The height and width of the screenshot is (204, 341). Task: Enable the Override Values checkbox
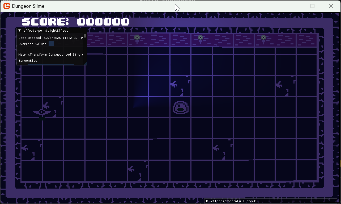pos(50,44)
